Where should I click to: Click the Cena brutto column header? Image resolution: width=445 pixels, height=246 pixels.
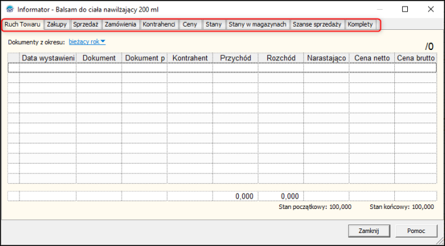[x=416, y=58]
